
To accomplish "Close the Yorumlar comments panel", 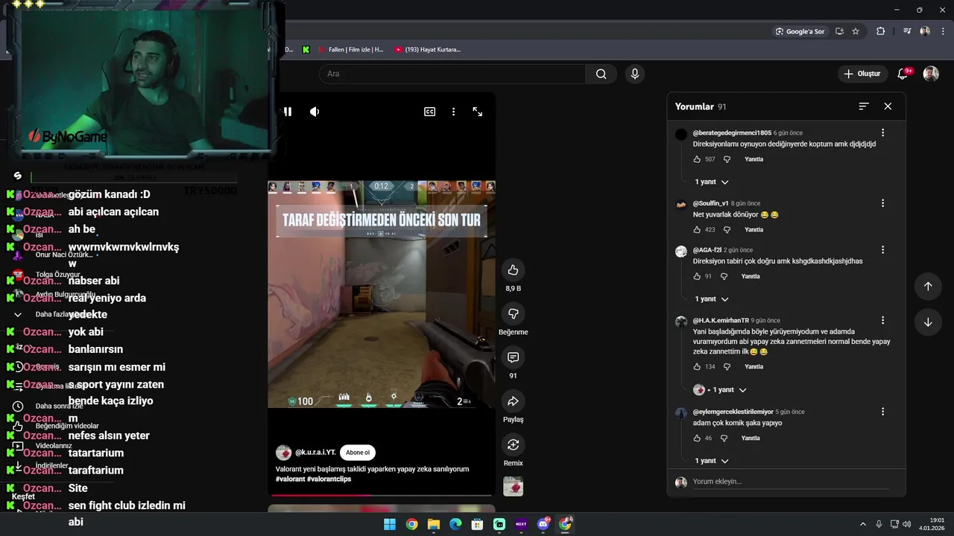I will tap(888, 106).
